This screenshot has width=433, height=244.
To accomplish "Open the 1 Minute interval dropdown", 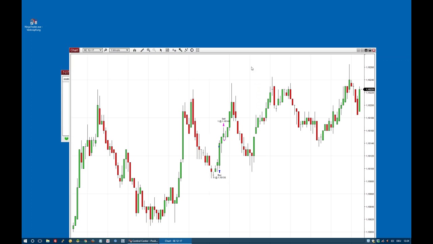I will (119, 50).
